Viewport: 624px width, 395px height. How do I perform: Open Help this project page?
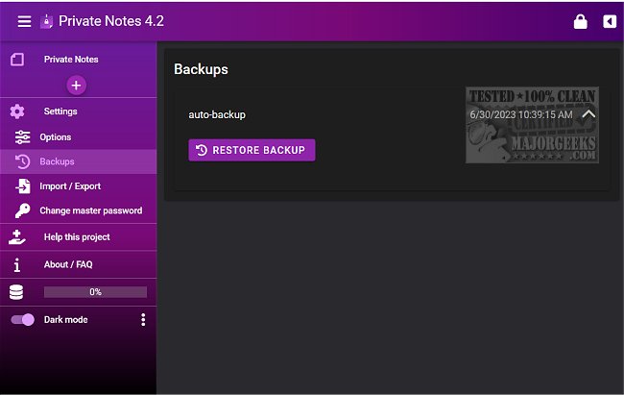pos(79,237)
